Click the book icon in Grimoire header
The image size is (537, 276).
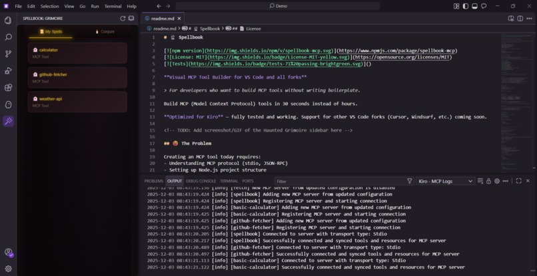coord(131,19)
